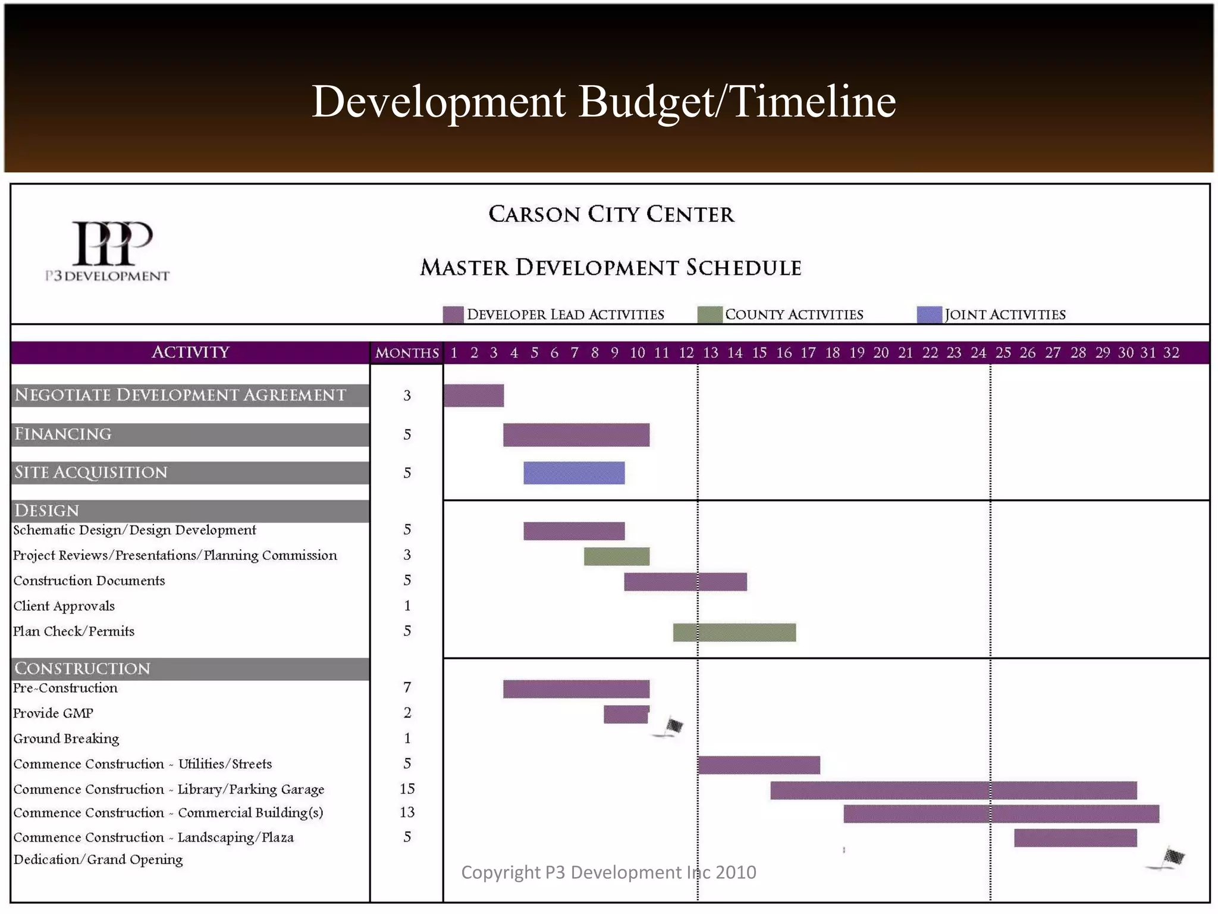Select the Schematic Design timeline bar
This screenshot has height=914, width=1218.
tap(575, 531)
